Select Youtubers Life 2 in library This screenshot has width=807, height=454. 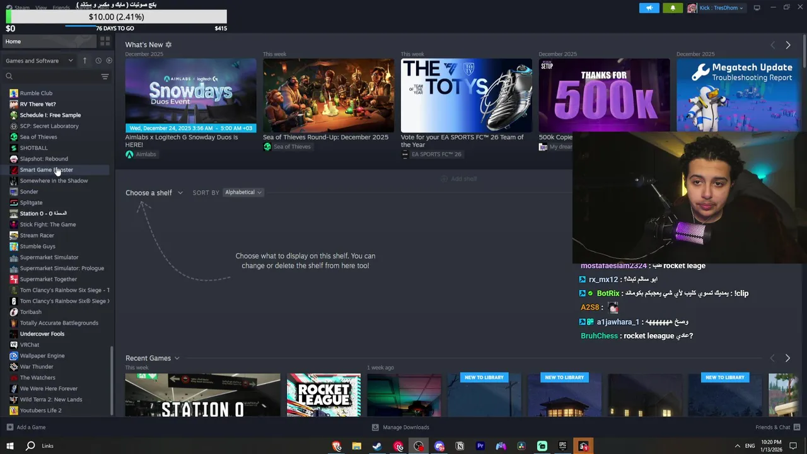(x=40, y=410)
